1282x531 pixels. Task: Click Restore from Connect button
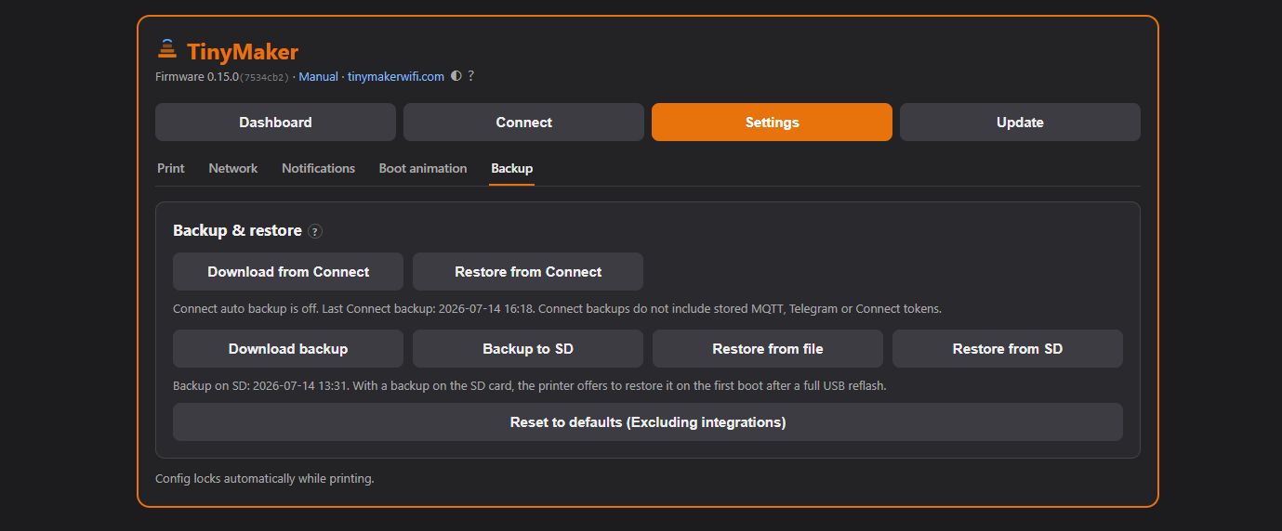click(x=528, y=271)
